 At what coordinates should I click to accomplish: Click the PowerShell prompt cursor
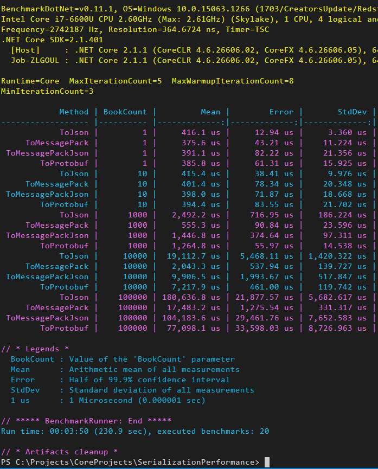(x=267, y=462)
